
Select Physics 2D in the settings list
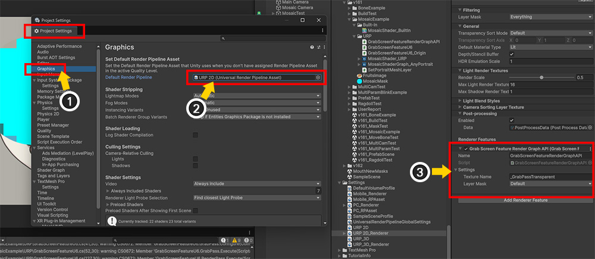point(49,114)
